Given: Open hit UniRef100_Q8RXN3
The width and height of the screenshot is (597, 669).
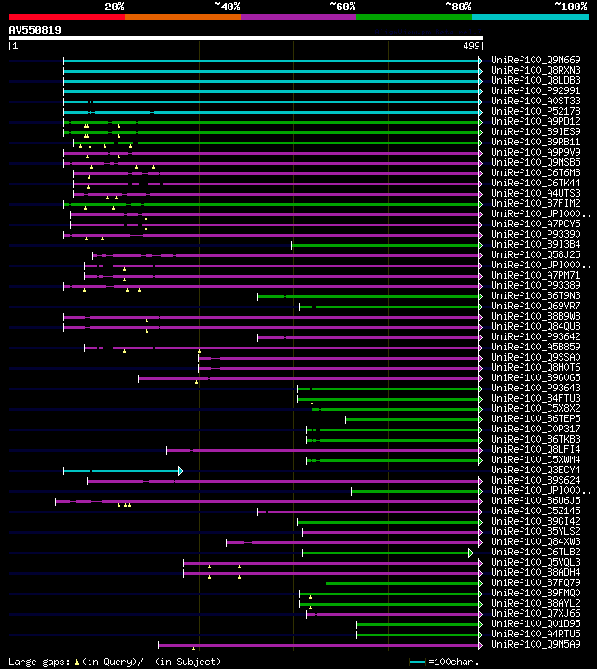Looking at the screenshot, I should tap(535, 71).
